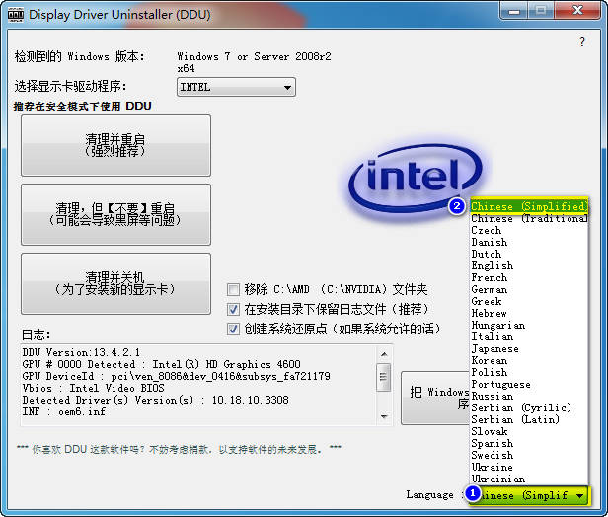Click 清理，但【不要】重启 button
The width and height of the screenshot is (608, 517).
115,214
